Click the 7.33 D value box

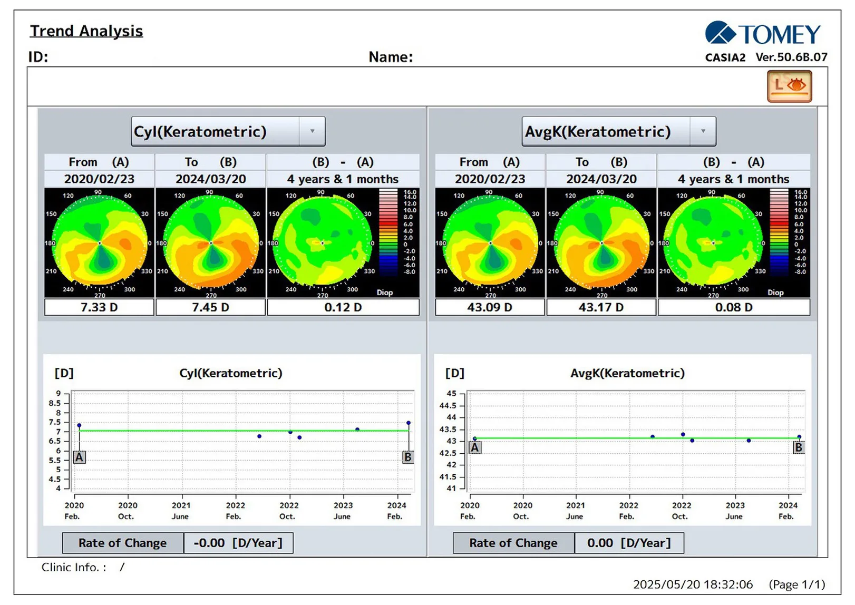click(100, 307)
